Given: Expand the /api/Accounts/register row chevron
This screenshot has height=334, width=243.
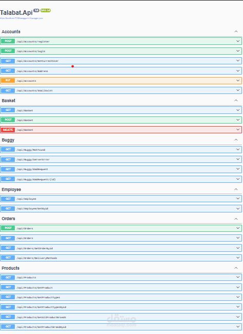Looking at the screenshot, I should (x=238, y=41).
